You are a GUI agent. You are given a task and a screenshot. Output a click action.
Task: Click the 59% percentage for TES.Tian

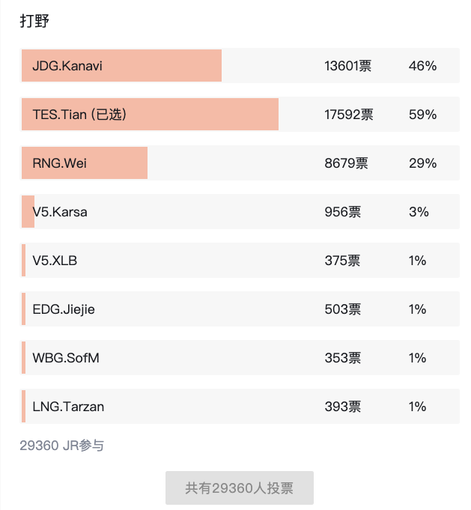[422, 115]
